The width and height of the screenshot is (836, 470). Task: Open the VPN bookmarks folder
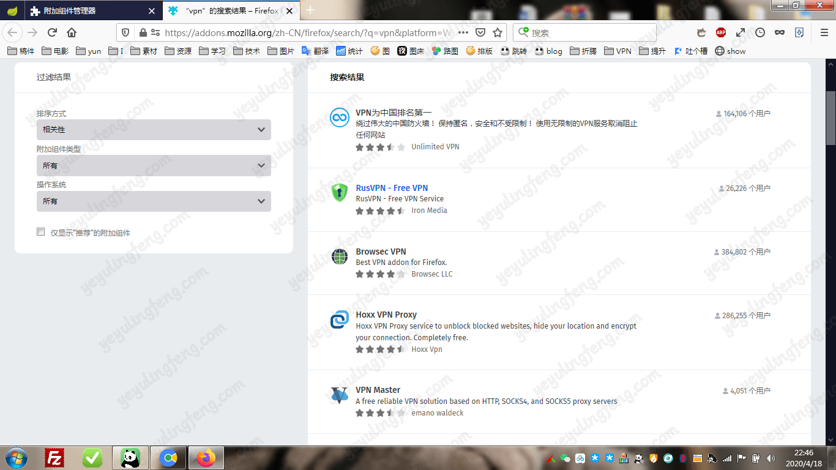click(x=618, y=51)
